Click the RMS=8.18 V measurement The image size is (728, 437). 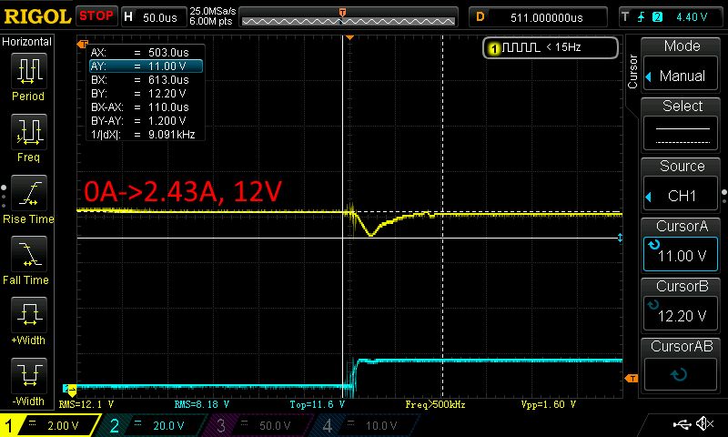202,404
